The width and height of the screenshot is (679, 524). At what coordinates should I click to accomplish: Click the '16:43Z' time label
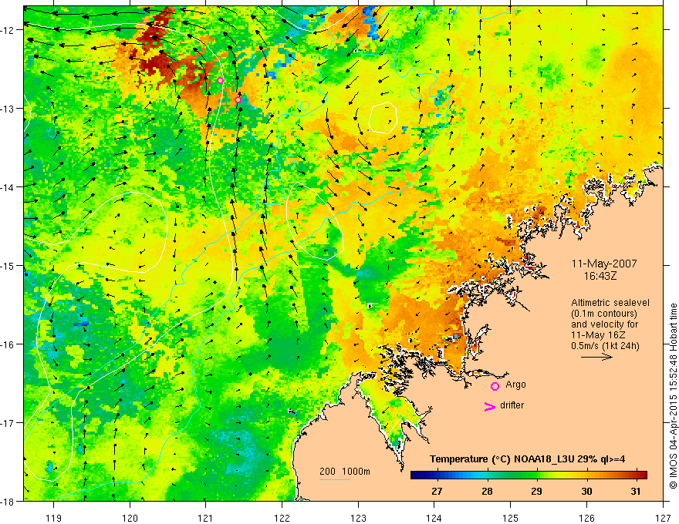pos(600,276)
